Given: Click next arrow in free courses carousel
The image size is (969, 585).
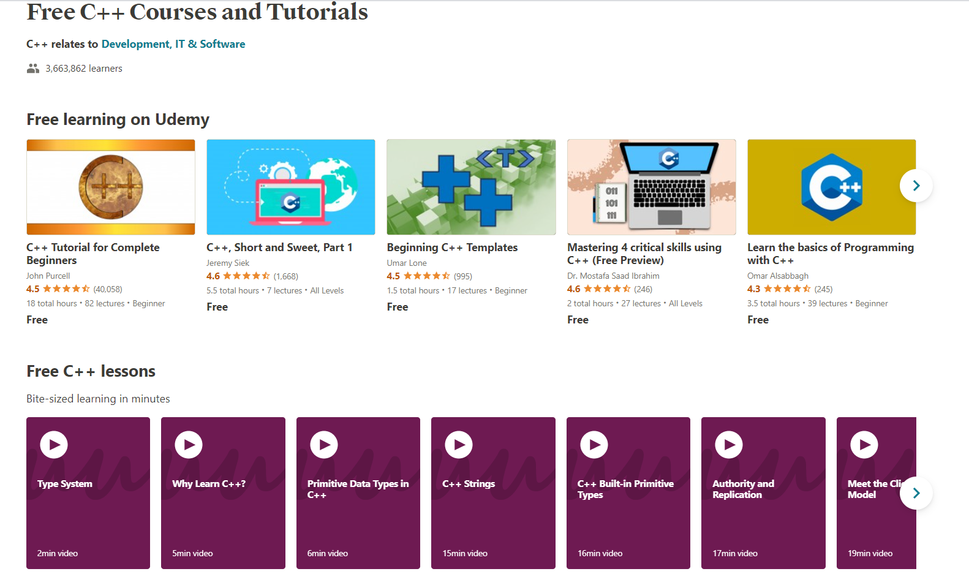Looking at the screenshot, I should tap(916, 186).
